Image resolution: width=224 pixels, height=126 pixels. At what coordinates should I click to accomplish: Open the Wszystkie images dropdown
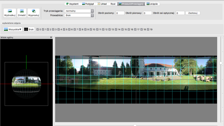click(x=13, y=29)
